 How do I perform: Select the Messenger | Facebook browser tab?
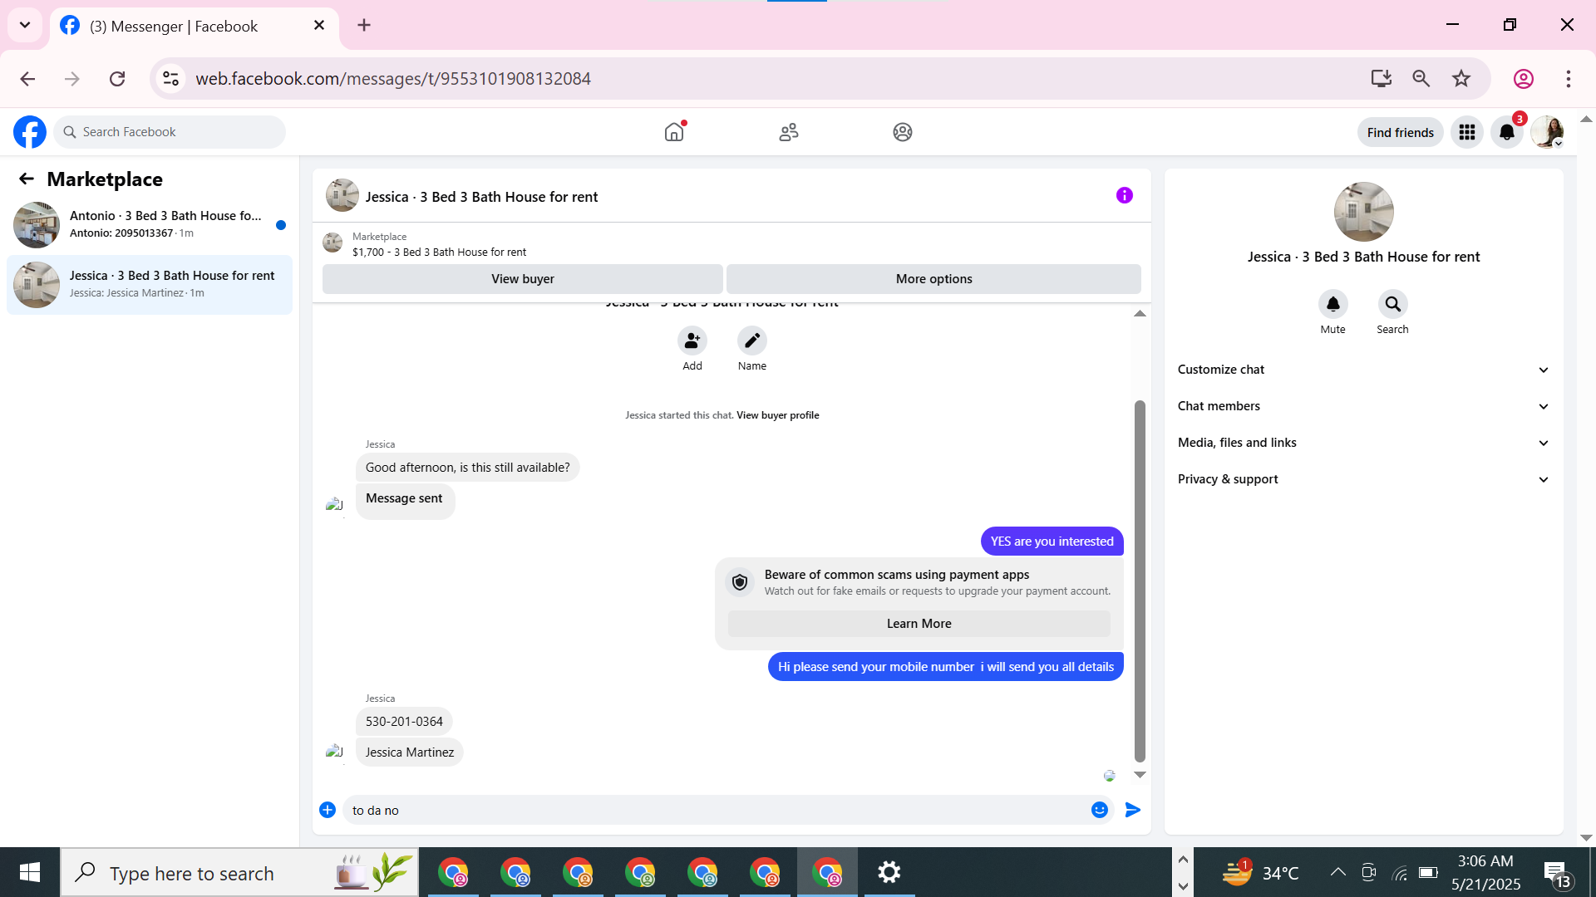pos(195,27)
